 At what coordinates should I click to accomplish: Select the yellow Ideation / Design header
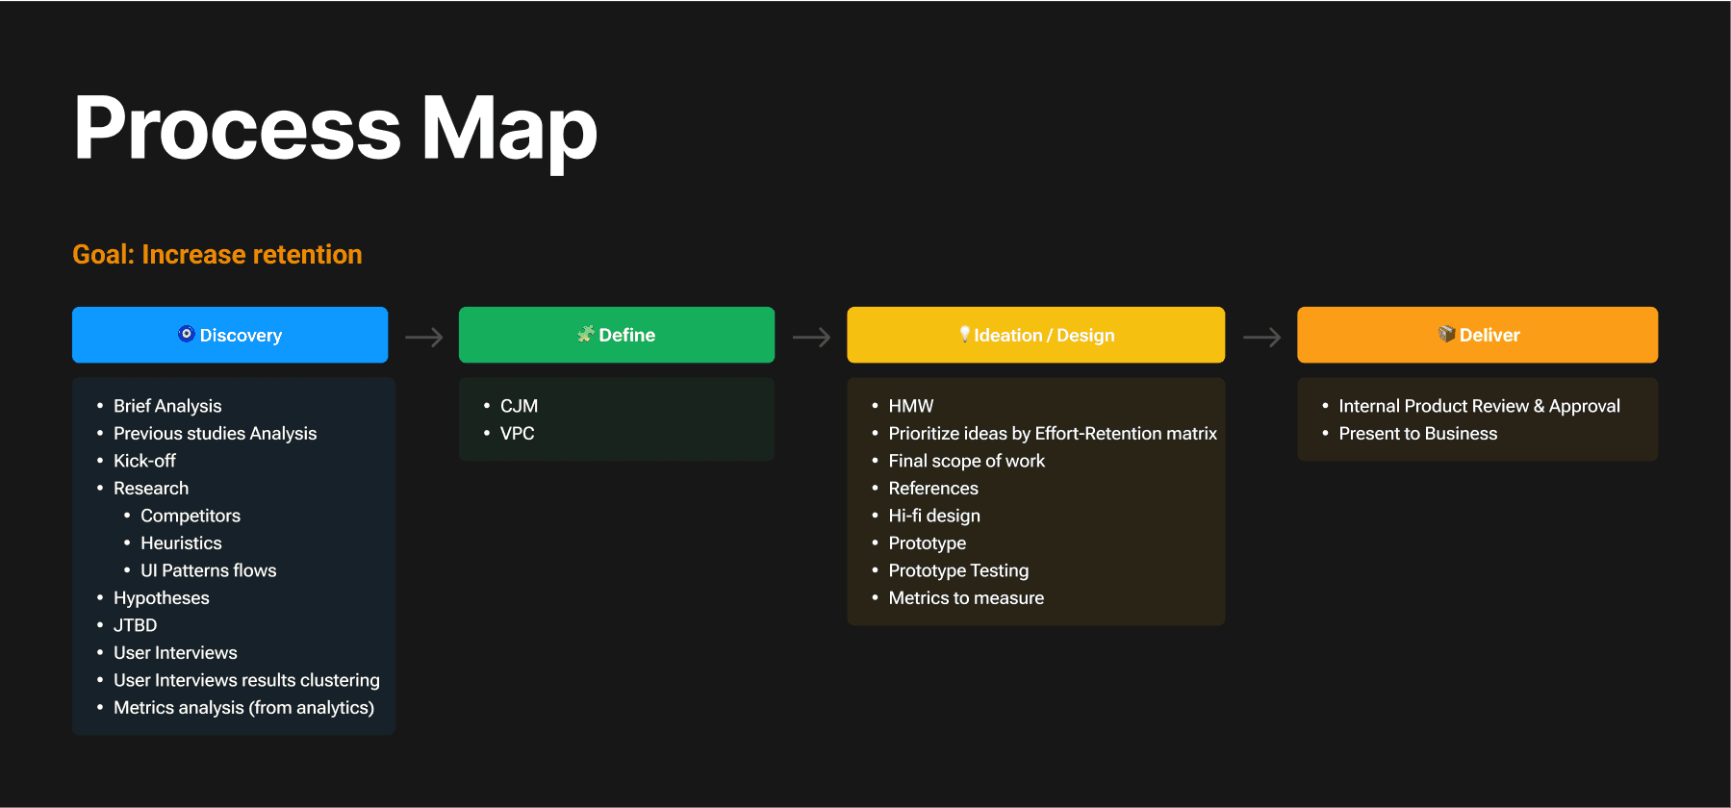click(1035, 335)
